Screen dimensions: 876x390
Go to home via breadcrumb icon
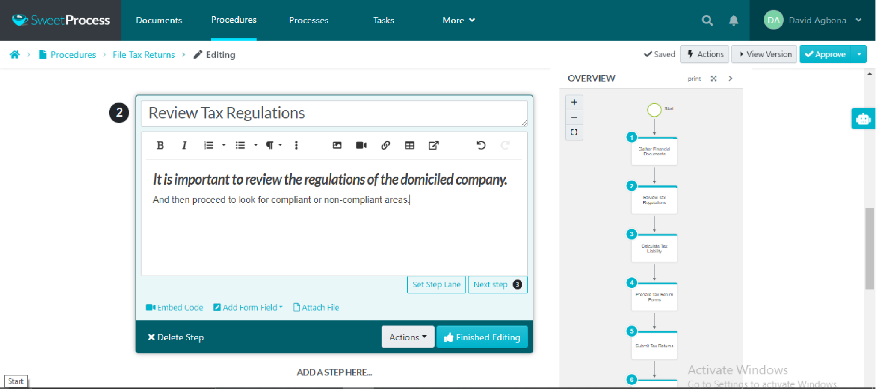coord(15,55)
